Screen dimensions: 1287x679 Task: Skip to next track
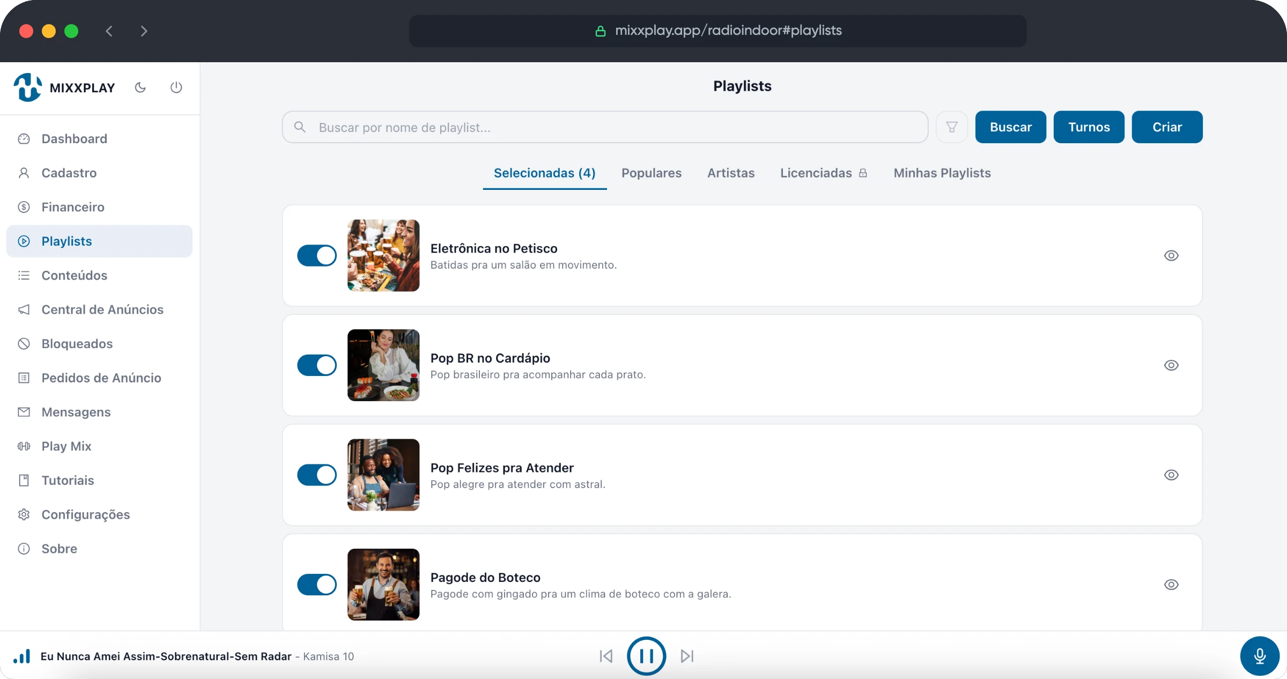(687, 656)
